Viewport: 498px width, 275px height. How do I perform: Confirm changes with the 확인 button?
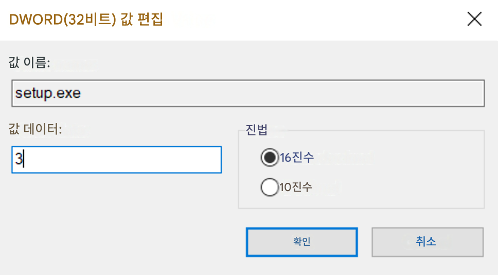point(301,242)
